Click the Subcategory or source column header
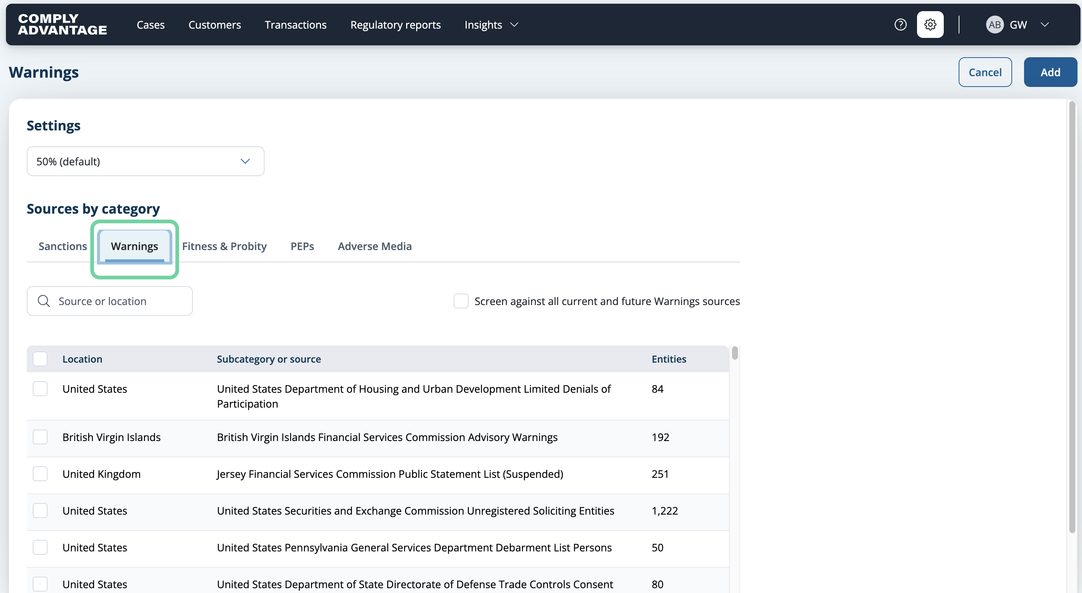This screenshot has width=1082, height=593. (x=269, y=359)
